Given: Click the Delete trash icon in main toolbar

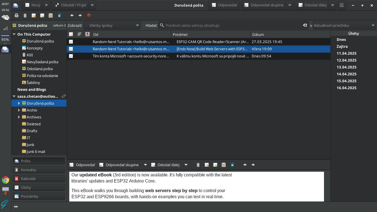Looking at the screenshot, I should 25,15.
